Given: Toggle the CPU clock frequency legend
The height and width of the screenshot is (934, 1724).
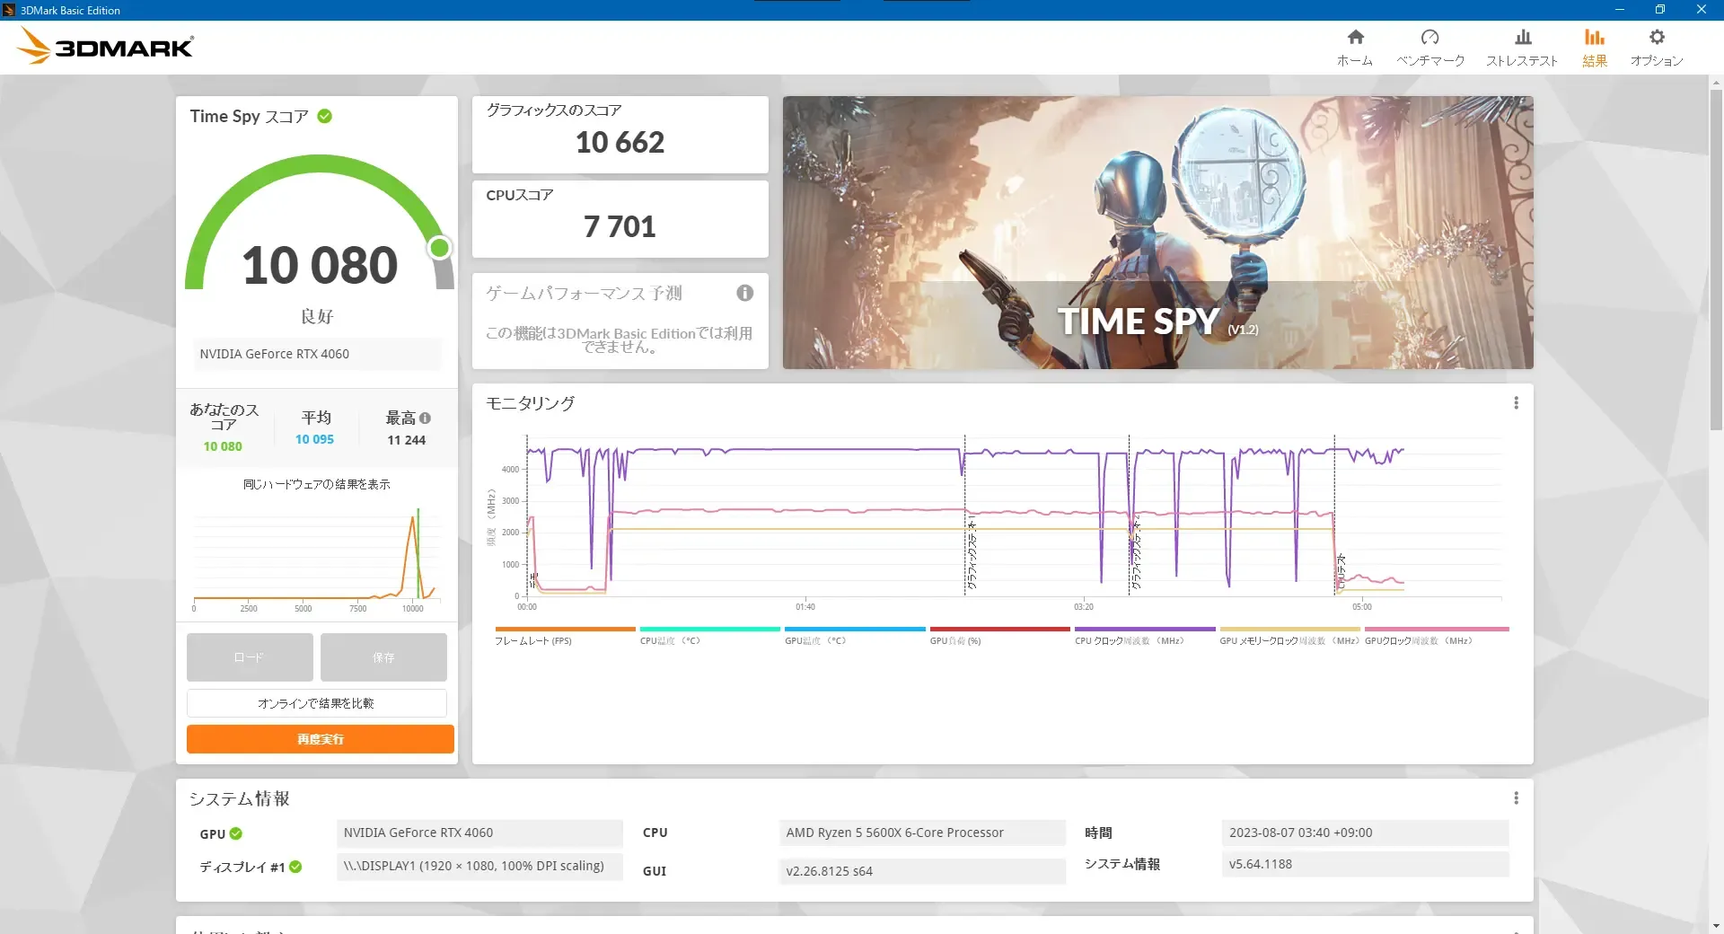Looking at the screenshot, I should (x=1129, y=640).
